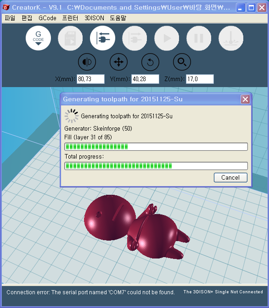Click the emergency stop nozzle icon
269x308 pixels.
pos(231,38)
